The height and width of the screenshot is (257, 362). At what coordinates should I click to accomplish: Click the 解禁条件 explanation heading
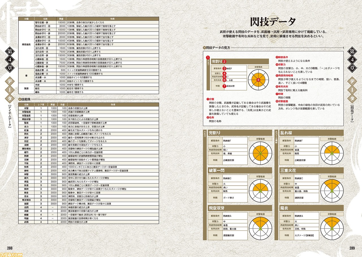pos(284,57)
